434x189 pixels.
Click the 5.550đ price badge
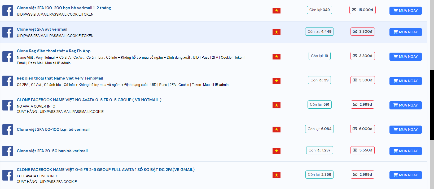[x=362, y=150]
